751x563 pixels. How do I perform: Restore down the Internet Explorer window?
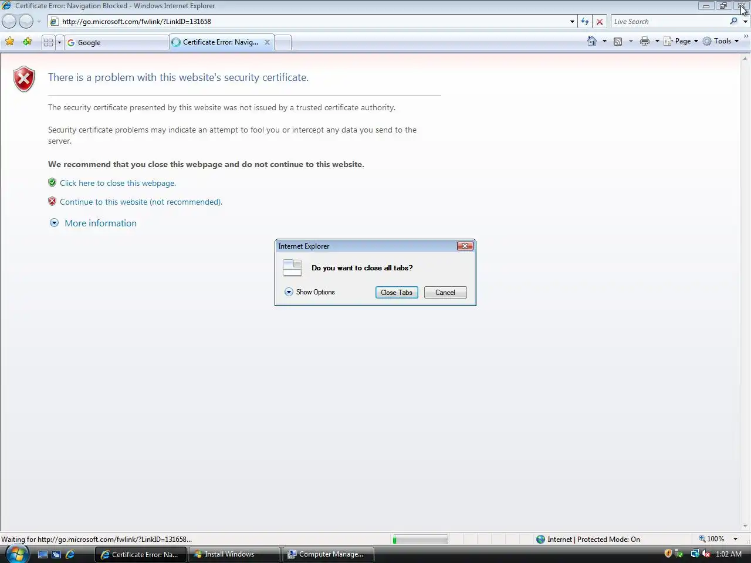[723, 6]
